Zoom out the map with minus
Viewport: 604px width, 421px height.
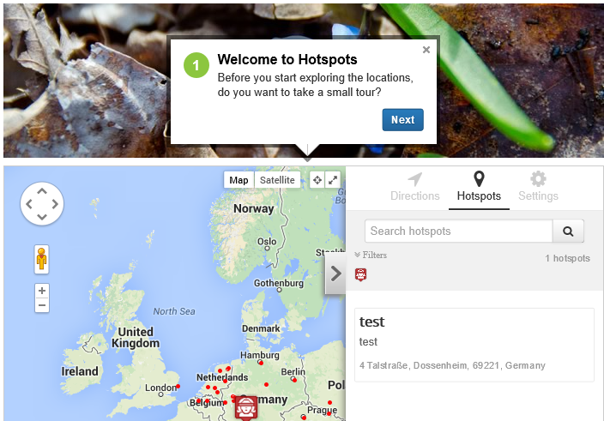42,305
